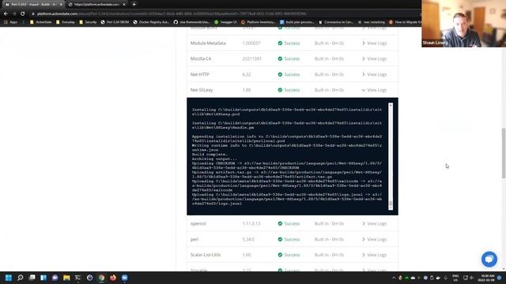This screenshot has width=506, height=284.
Task: Click the Net-HTTP package name
Action: click(x=200, y=74)
